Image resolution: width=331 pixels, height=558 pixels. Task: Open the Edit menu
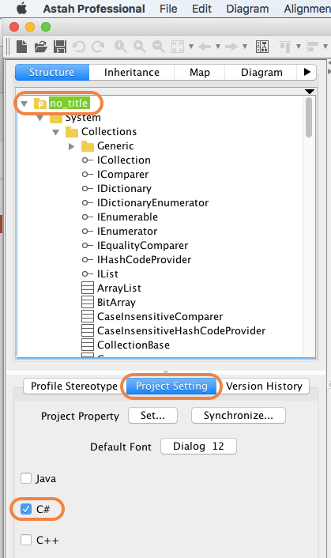(x=201, y=9)
